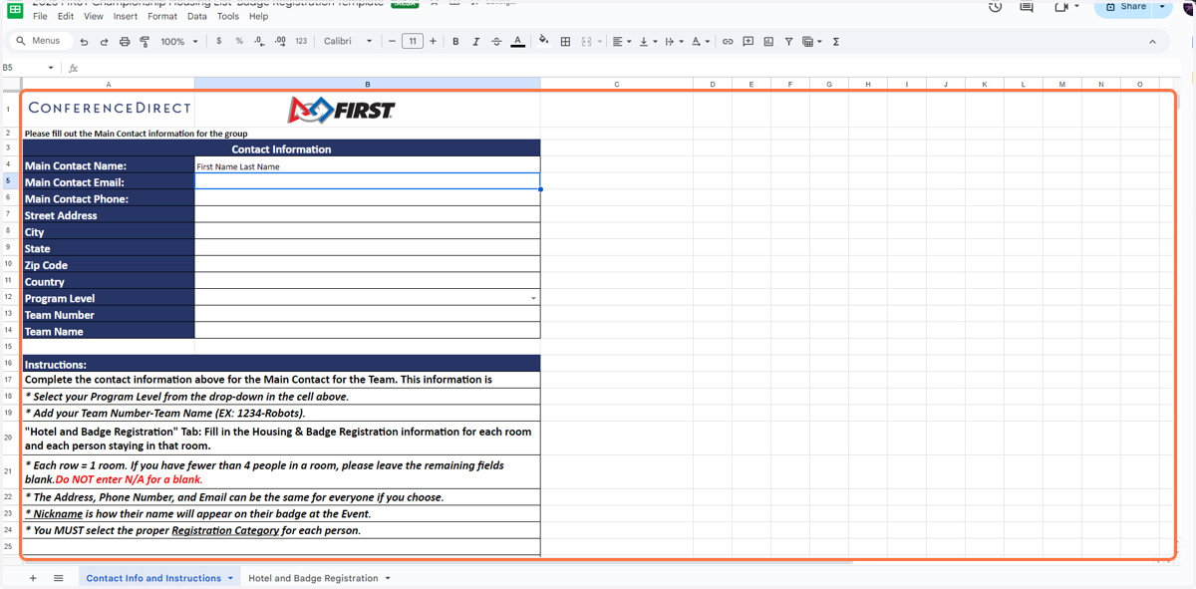Toggle Strikethrough formatting

[496, 42]
